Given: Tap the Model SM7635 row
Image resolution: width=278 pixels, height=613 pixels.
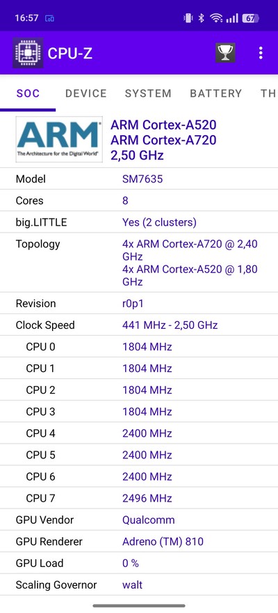Looking at the screenshot, I should tap(139, 179).
